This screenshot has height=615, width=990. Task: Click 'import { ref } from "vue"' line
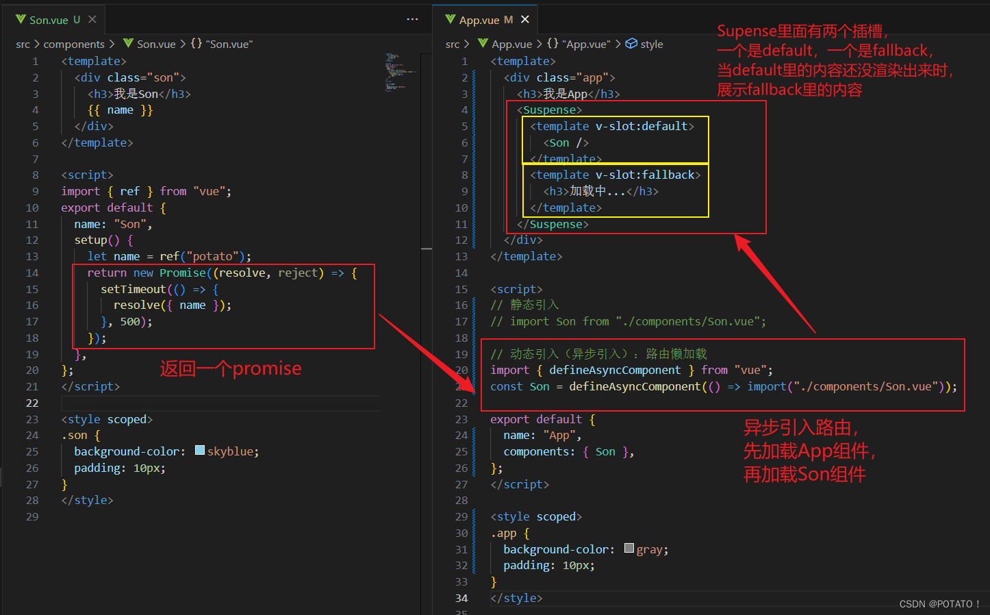pos(146,191)
